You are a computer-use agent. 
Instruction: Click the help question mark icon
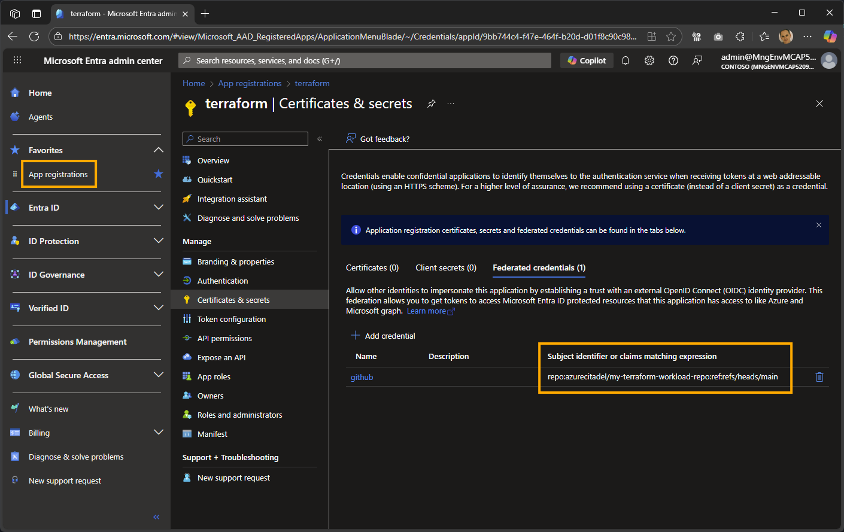click(x=673, y=60)
